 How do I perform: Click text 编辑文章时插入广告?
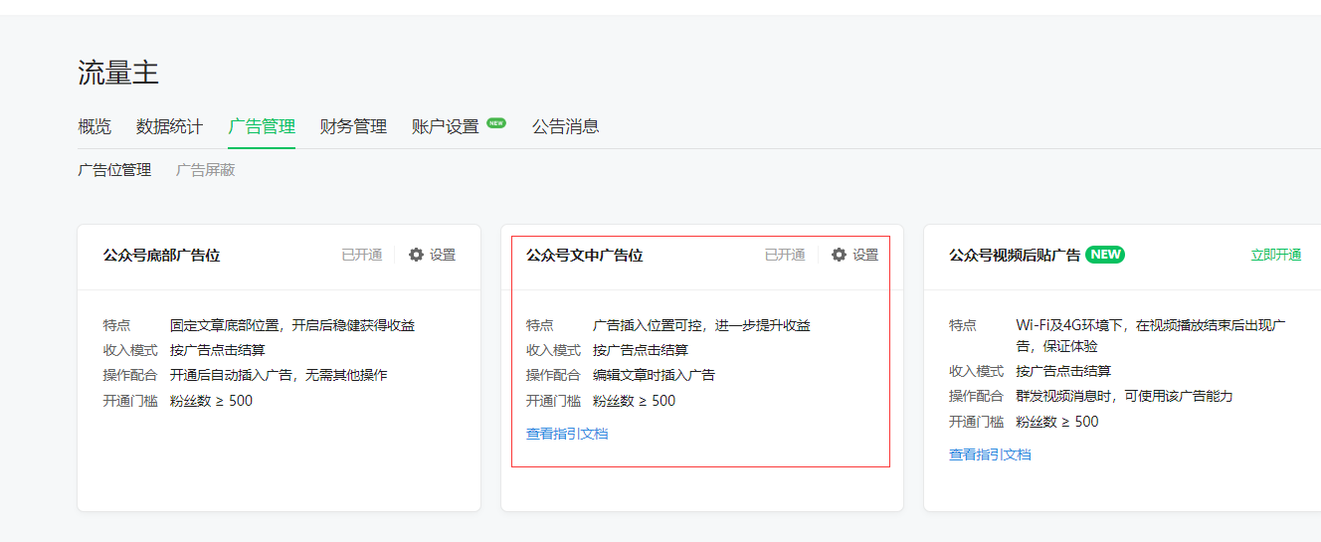pos(654,375)
